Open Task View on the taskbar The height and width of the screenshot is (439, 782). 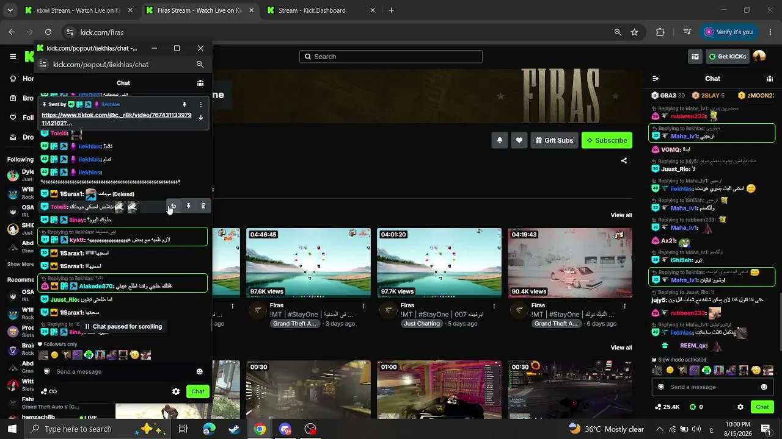coord(183,429)
